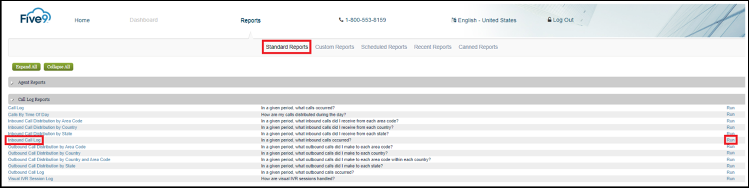Viewport: 749px width, 188px height.
Task: Open Outbound Call Distribution by Country and Area Code
Action: (x=59, y=160)
